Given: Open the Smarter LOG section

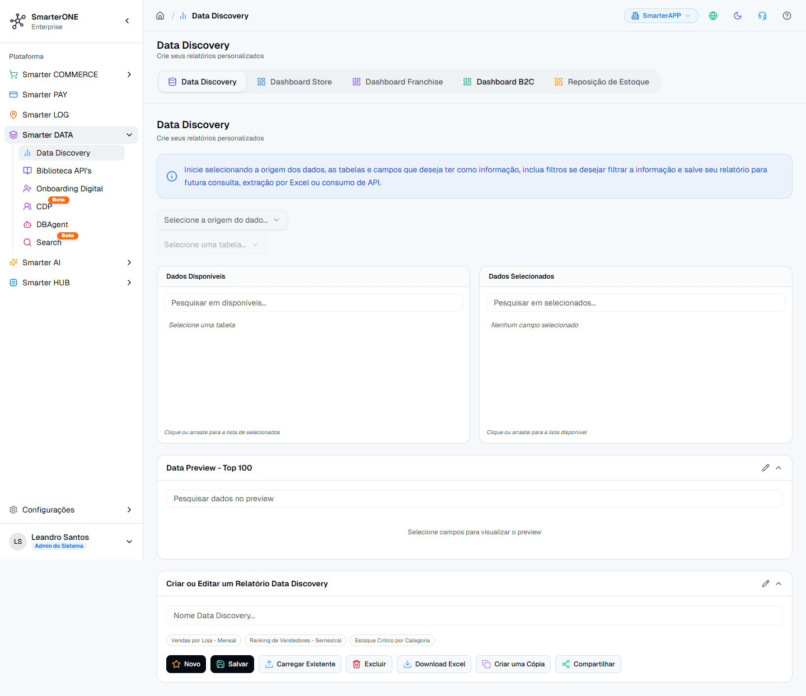Looking at the screenshot, I should [71, 115].
